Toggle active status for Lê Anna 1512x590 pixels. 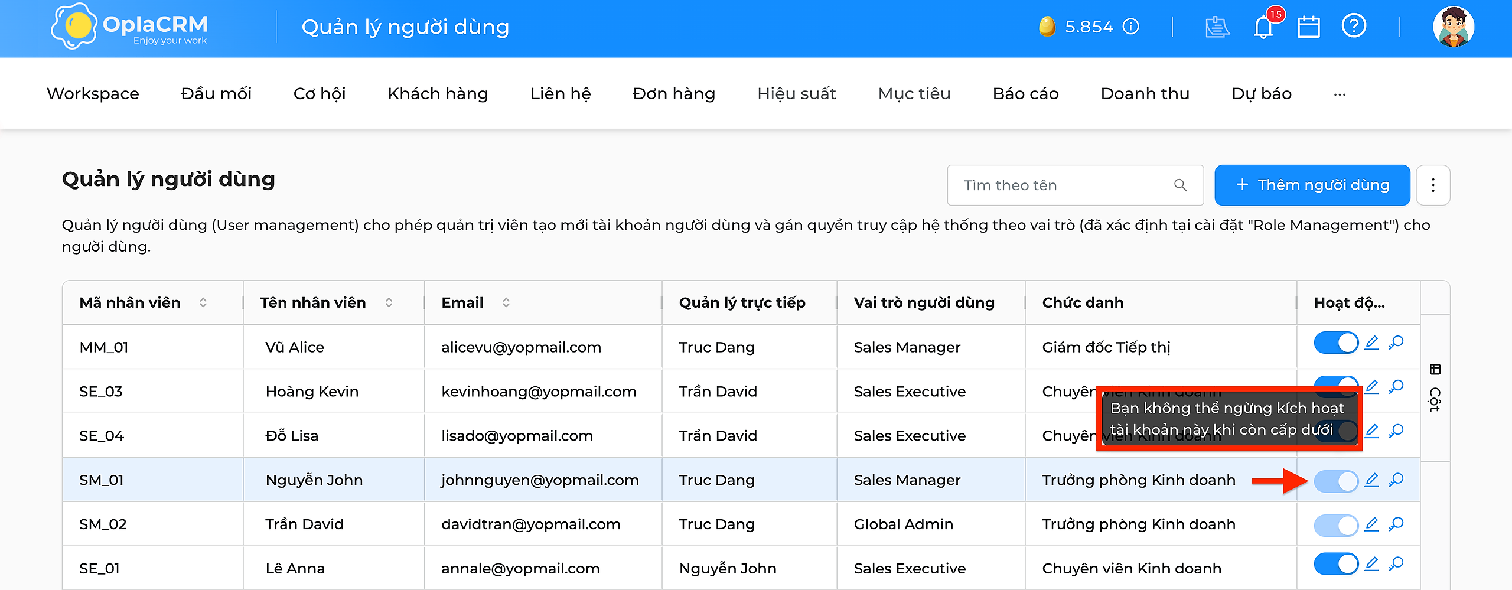tap(1336, 564)
